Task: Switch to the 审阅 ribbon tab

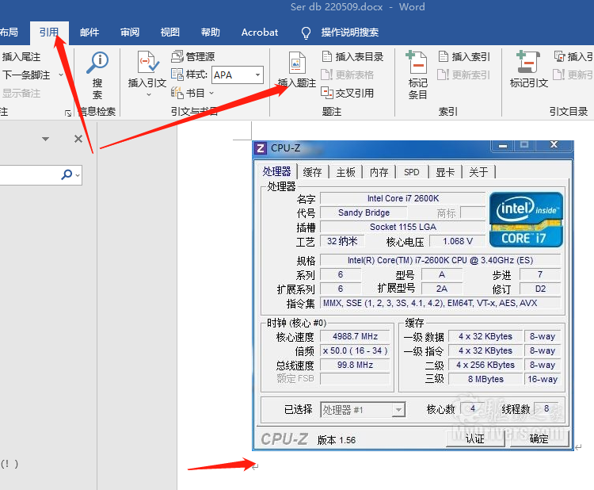Action: point(130,33)
